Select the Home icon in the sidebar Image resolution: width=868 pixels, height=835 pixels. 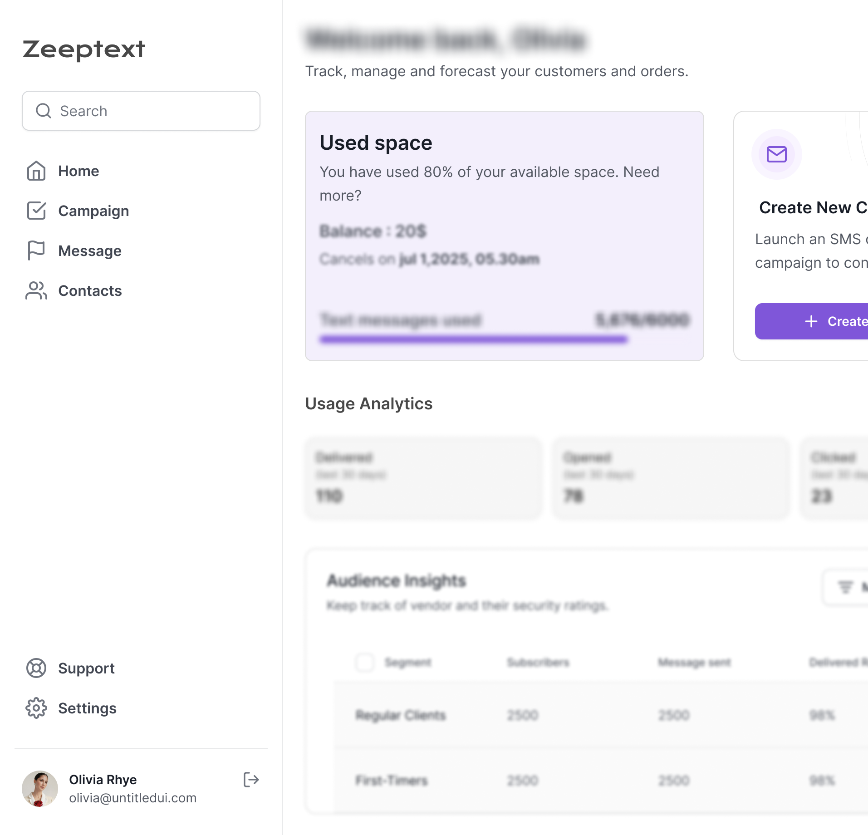coord(36,171)
